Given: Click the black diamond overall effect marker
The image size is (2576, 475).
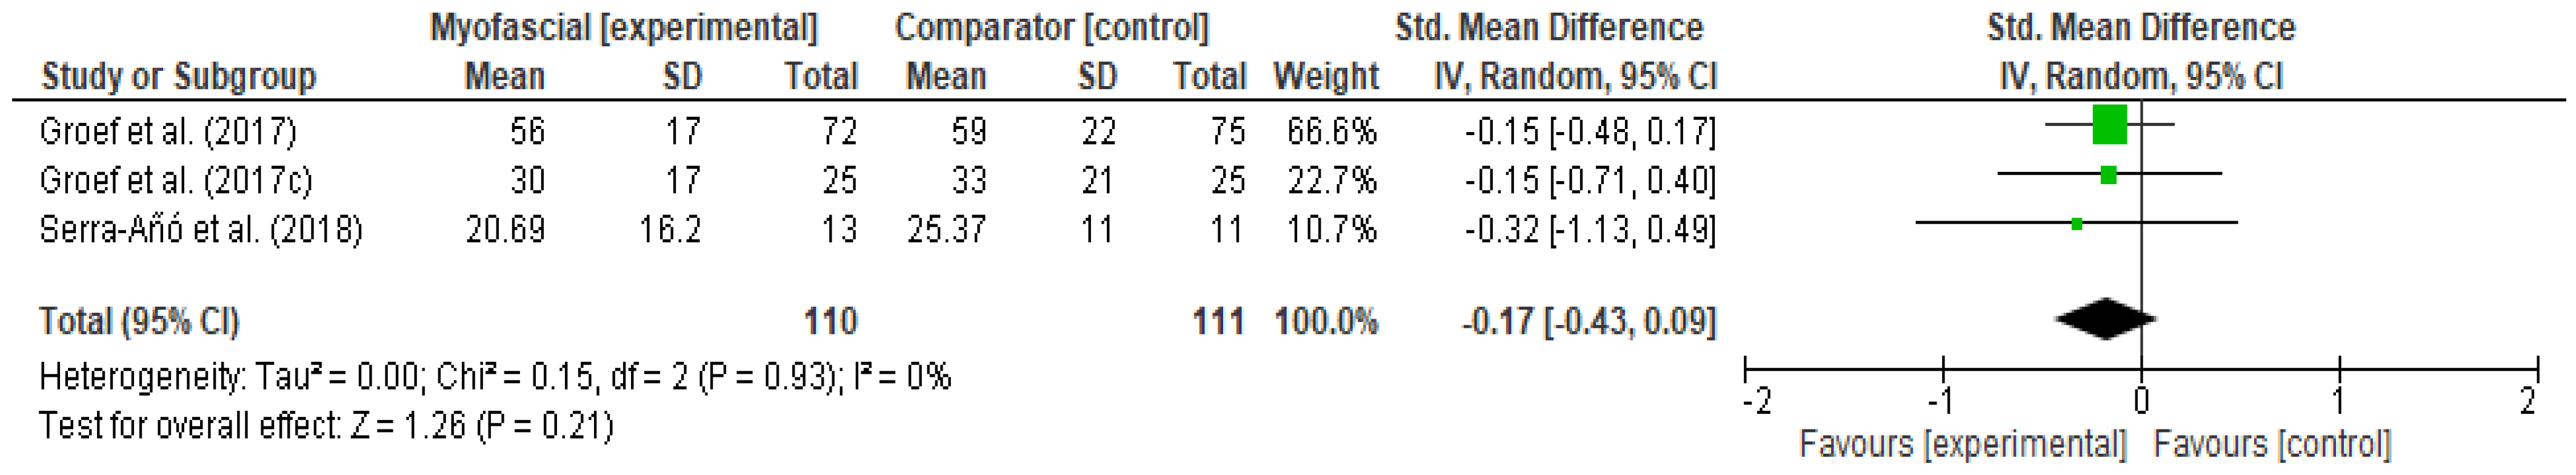Looking at the screenshot, I should coord(2105,319).
